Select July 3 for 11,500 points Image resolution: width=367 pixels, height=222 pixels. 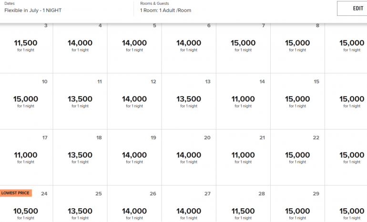pos(26,45)
